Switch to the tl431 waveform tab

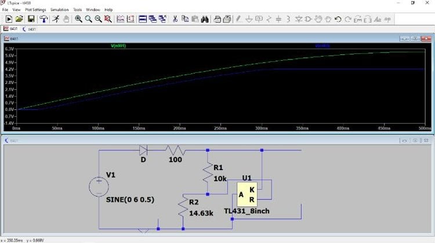pyautogui.click(x=10, y=29)
